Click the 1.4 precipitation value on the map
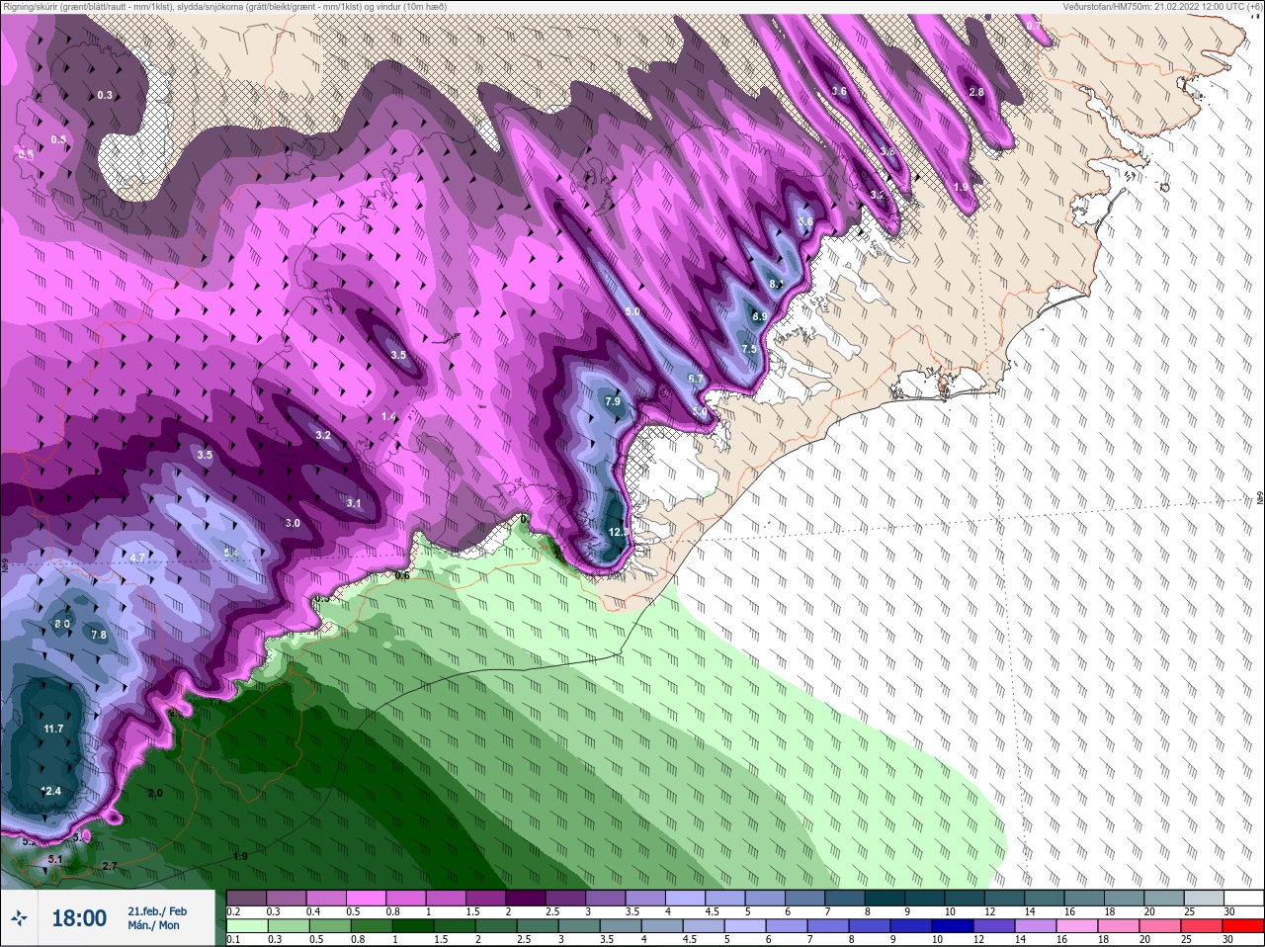Image resolution: width=1265 pixels, height=947 pixels. pyautogui.click(x=389, y=417)
